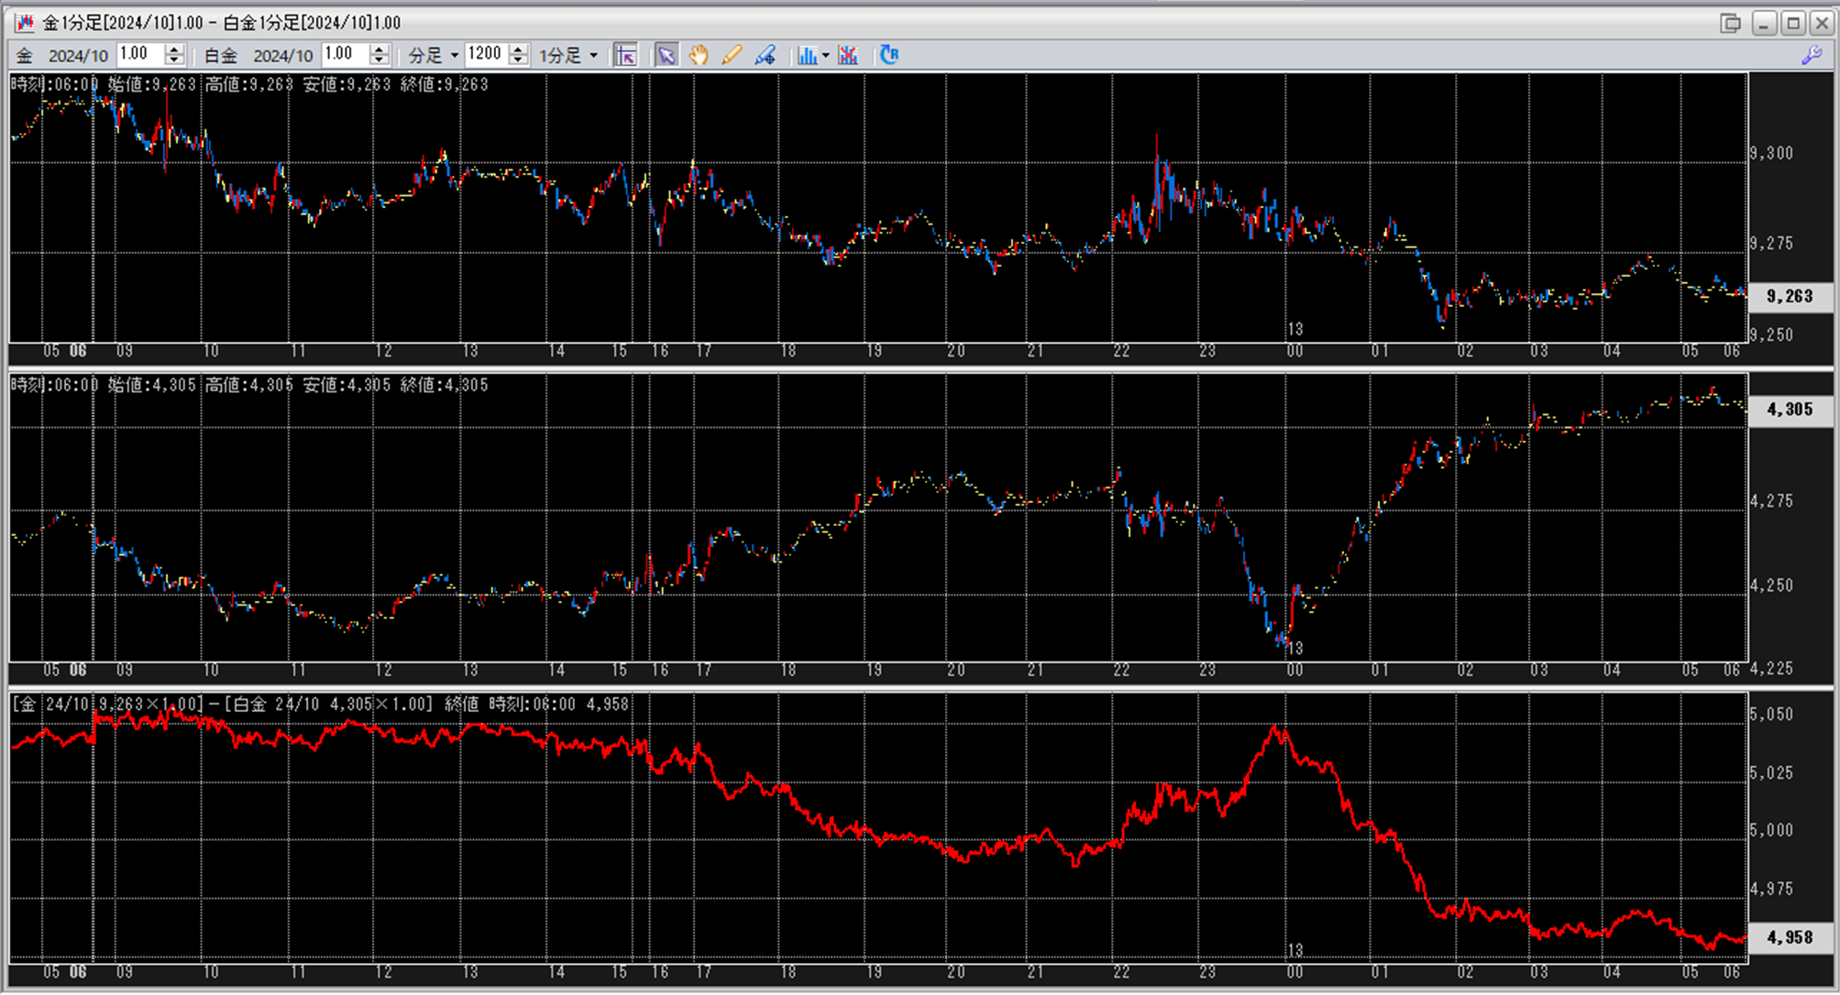
Task: Open the 分足 chart type dropdown
Action: click(434, 56)
